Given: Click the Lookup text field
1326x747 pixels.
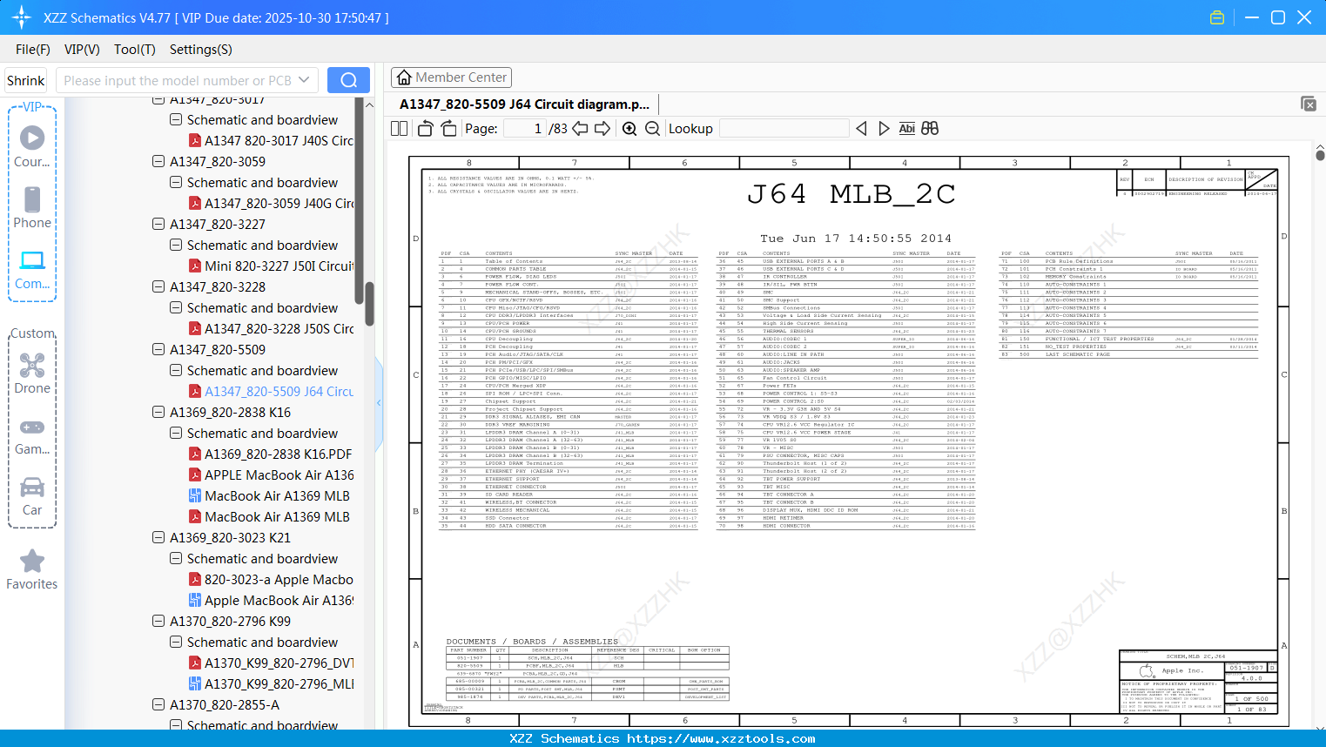Looking at the screenshot, I should tap(784, 129).
